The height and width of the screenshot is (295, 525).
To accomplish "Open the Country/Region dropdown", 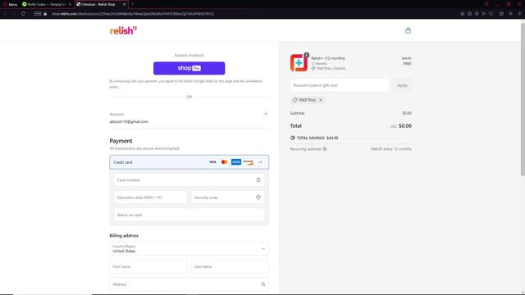I will 189,249.
